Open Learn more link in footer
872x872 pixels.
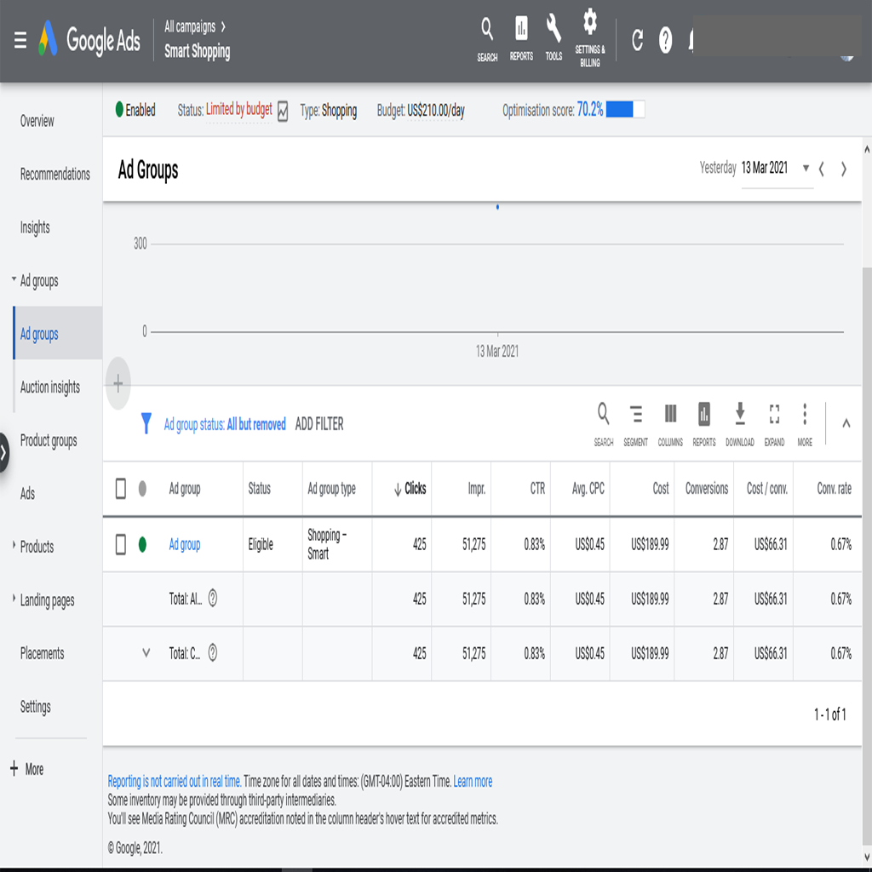[x=473, y=782]
